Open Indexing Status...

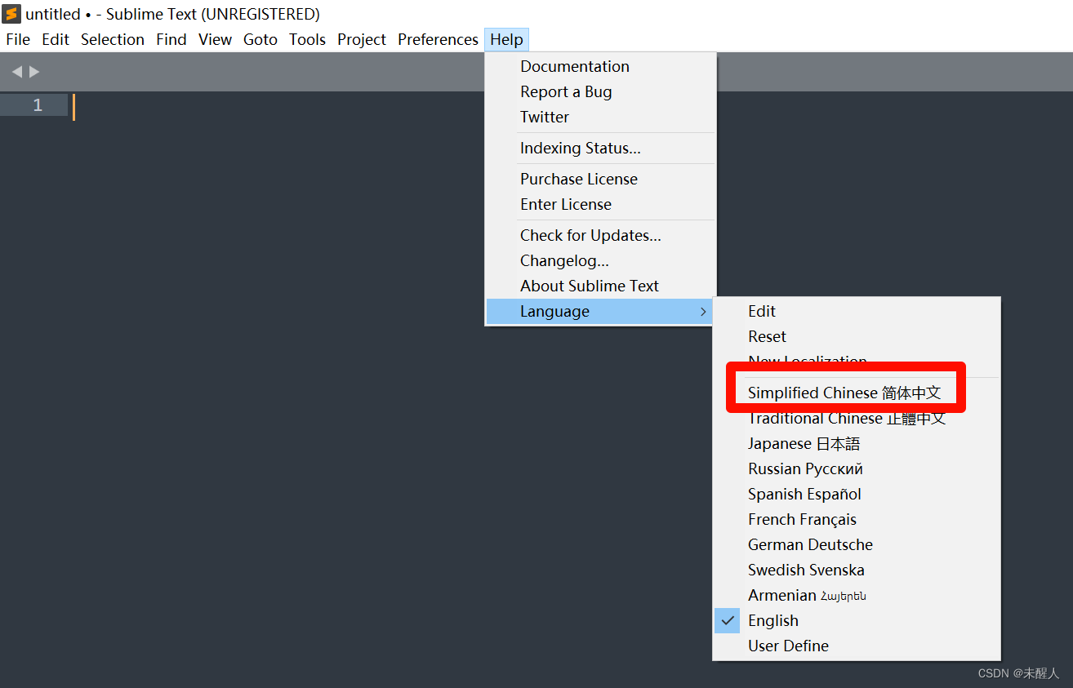click(x=601, y=148)
